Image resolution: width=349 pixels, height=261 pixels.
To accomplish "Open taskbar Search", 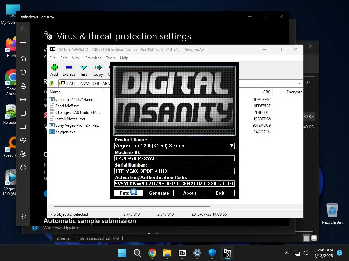I will pos(137,253).
